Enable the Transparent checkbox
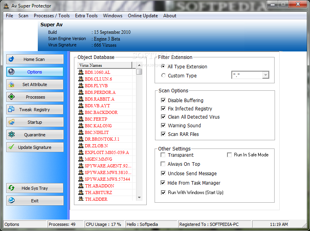310x231 pixels. coord(163,155)
